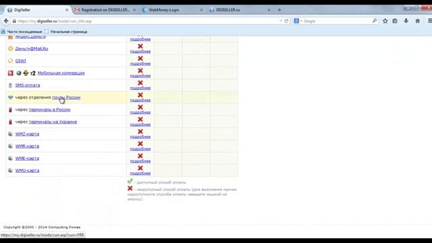This screenshot has height=243, width=432.
Task: Click the QIWI service icon
Action: tap(11, 61)
